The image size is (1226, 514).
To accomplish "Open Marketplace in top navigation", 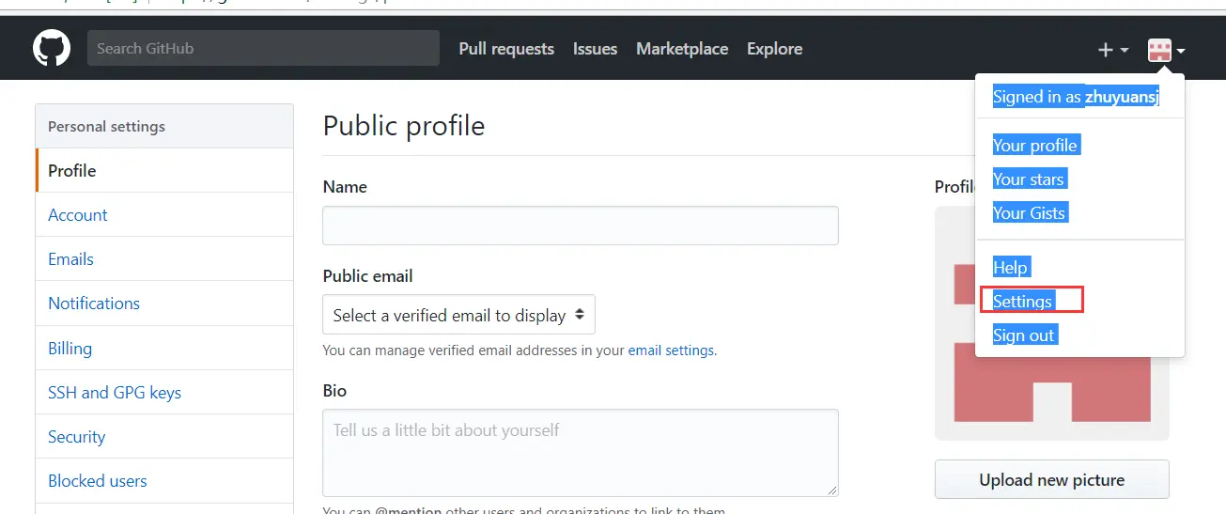I will click(682, 49).
